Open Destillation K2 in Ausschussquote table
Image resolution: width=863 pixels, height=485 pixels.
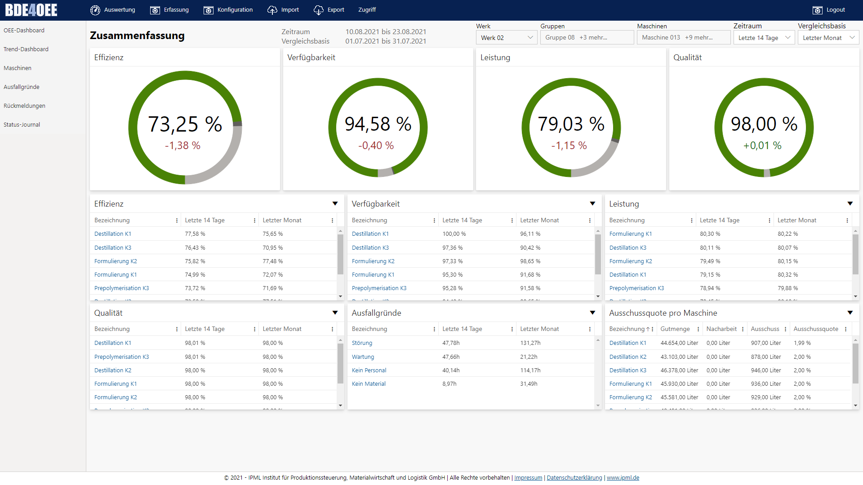628,357
